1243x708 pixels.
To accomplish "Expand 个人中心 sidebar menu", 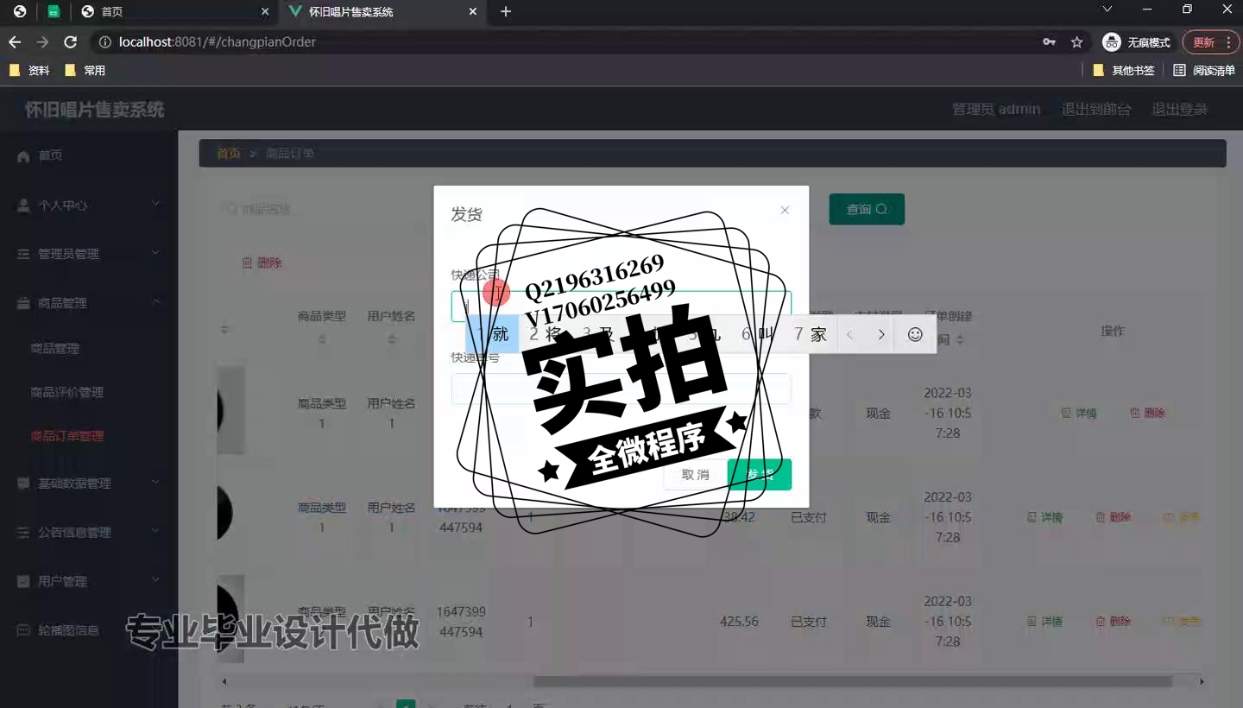I will pos(89,205).
